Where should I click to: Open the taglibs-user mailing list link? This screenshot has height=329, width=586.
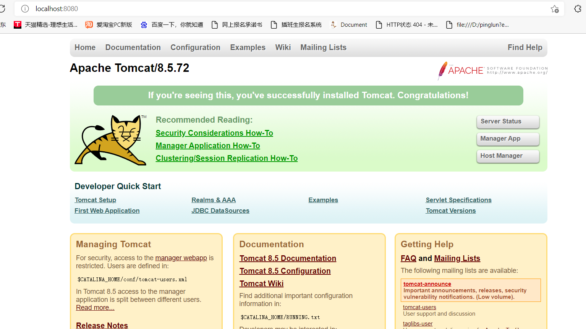click(418, 324)
